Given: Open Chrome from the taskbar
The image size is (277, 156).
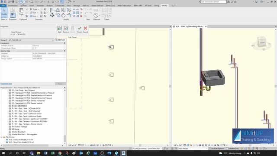Looking at the screenshot, I should click(x=60, y=153).
